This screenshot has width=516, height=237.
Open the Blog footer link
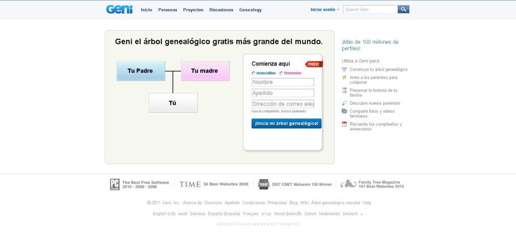293,203
